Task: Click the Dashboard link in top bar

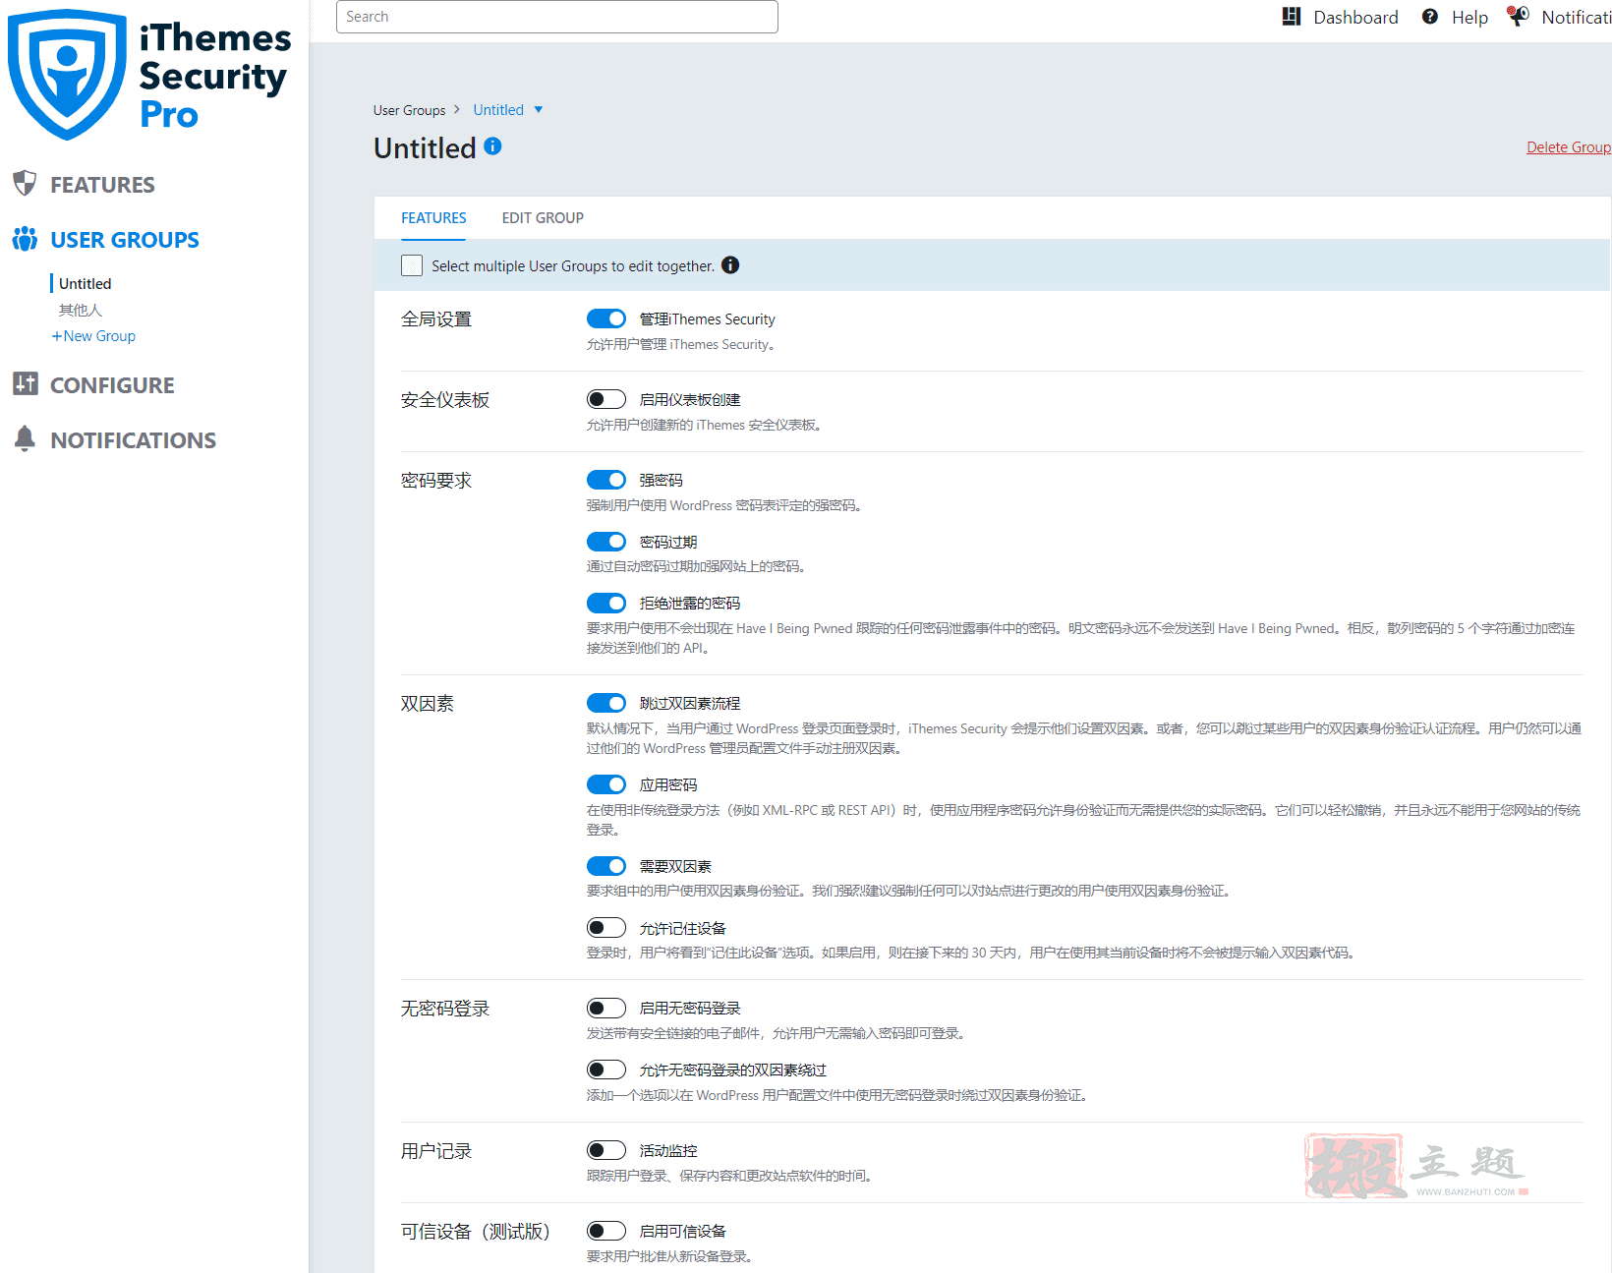Action: [1355, 17]
